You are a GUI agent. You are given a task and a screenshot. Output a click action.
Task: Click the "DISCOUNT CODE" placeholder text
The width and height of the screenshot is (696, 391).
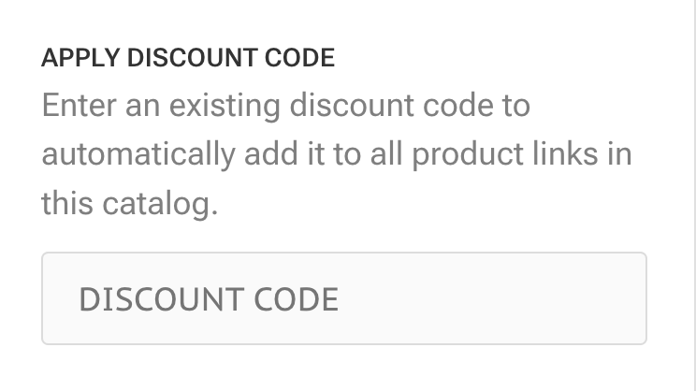click(209, 299)
